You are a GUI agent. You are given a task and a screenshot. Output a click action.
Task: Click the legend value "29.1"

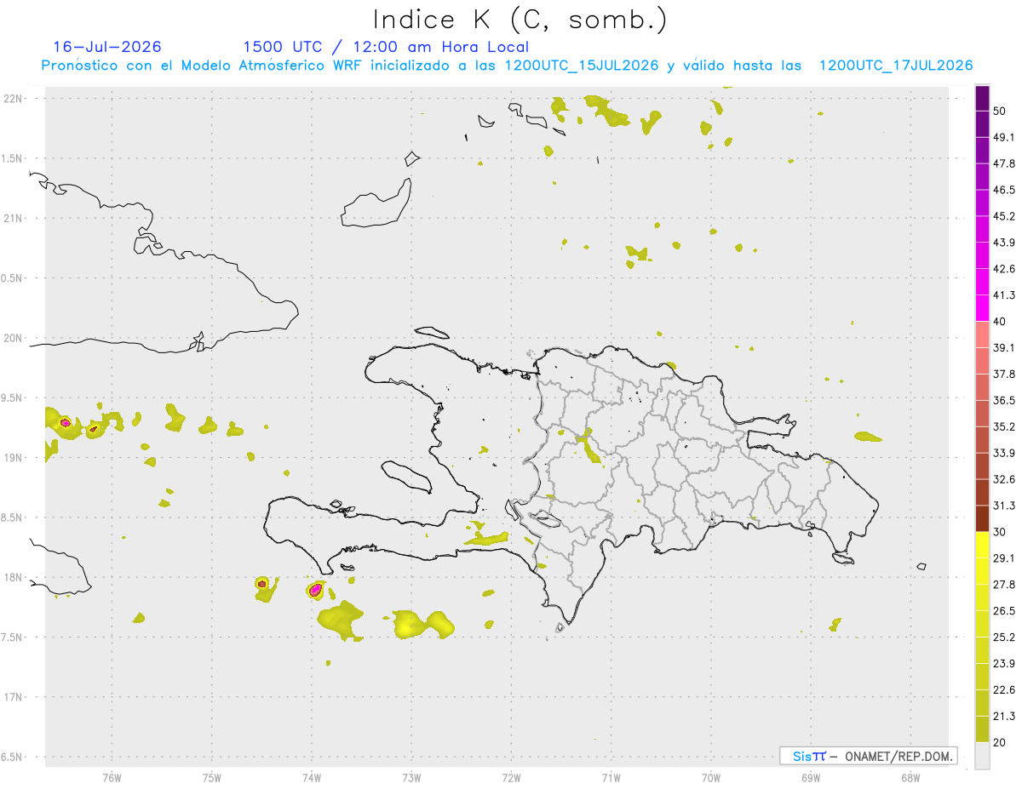click(1004, 558)
